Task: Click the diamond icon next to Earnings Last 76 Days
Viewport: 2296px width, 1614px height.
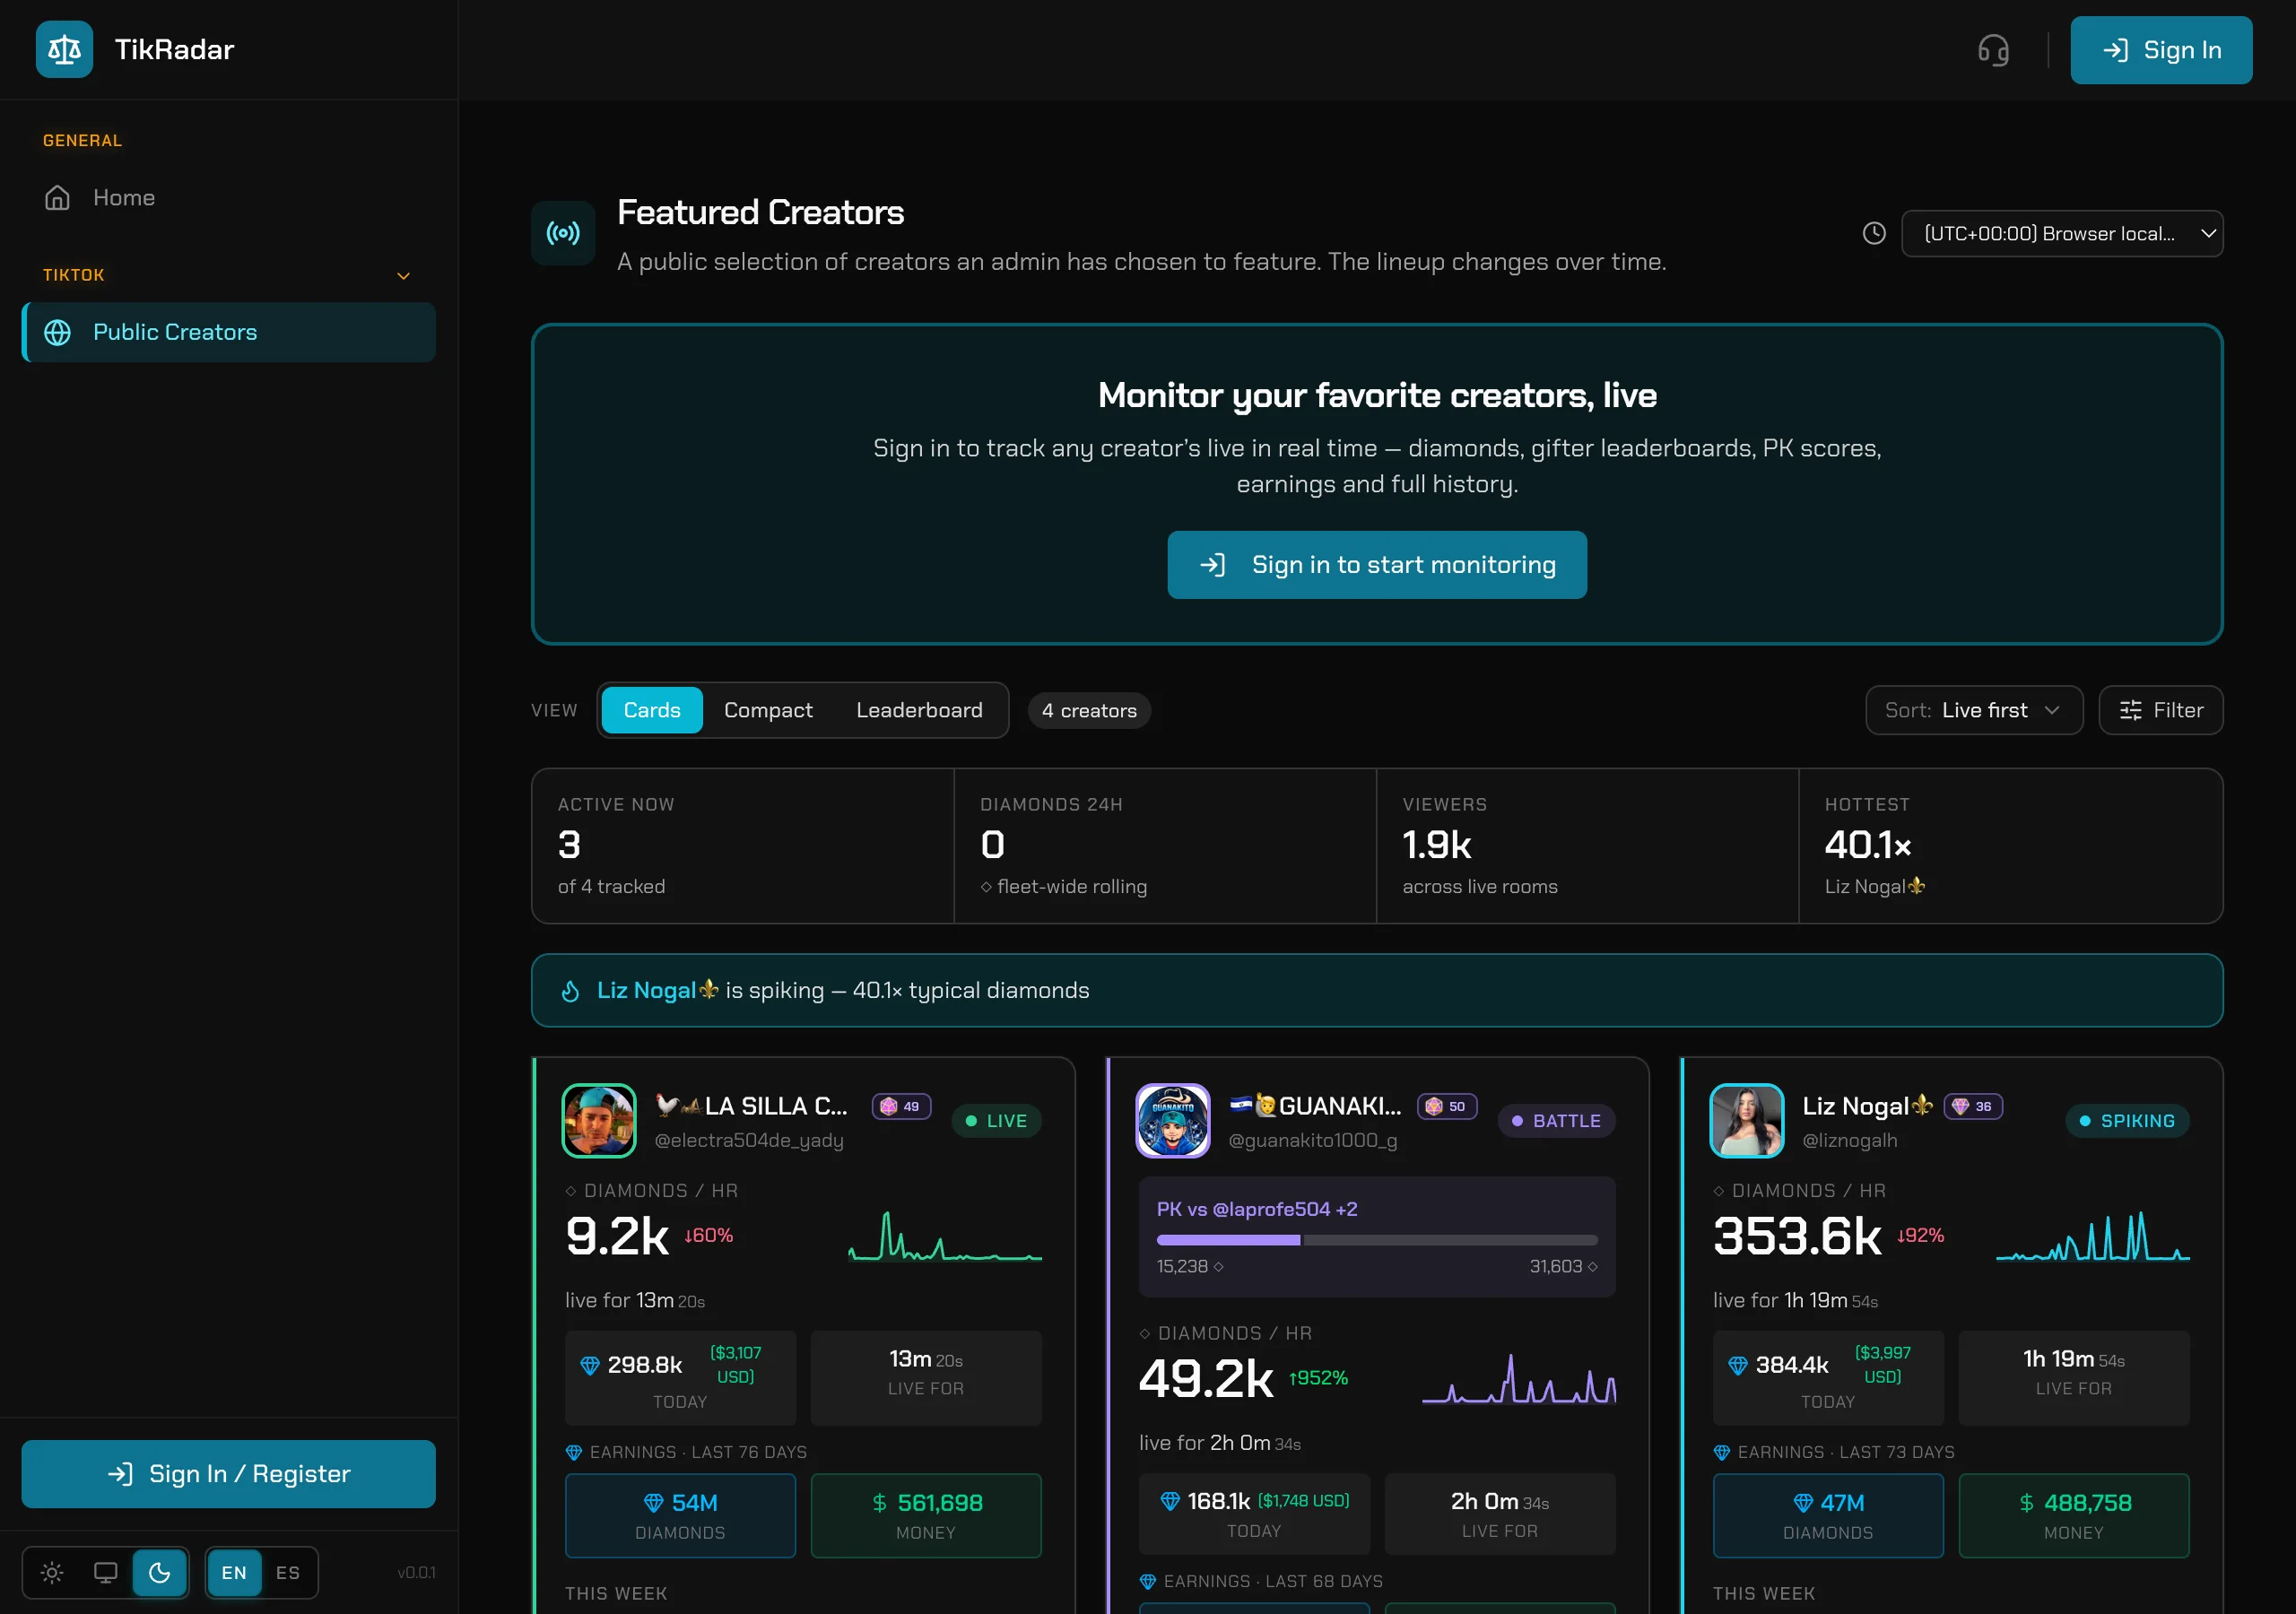Action: pos(574,1452)
